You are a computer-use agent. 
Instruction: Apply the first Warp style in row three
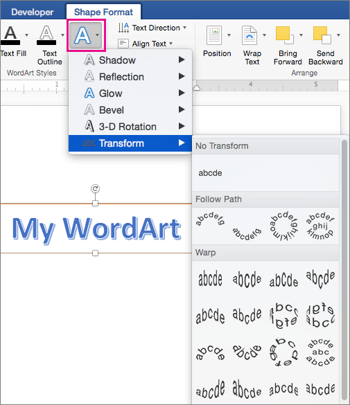[210, 352]
